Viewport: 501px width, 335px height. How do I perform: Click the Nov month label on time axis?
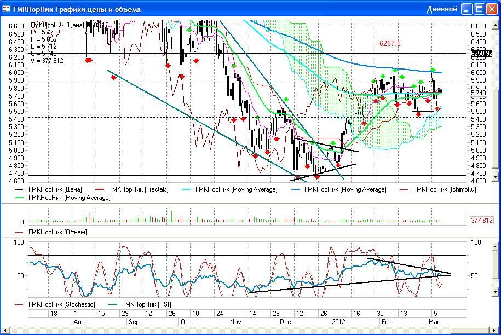235,321
